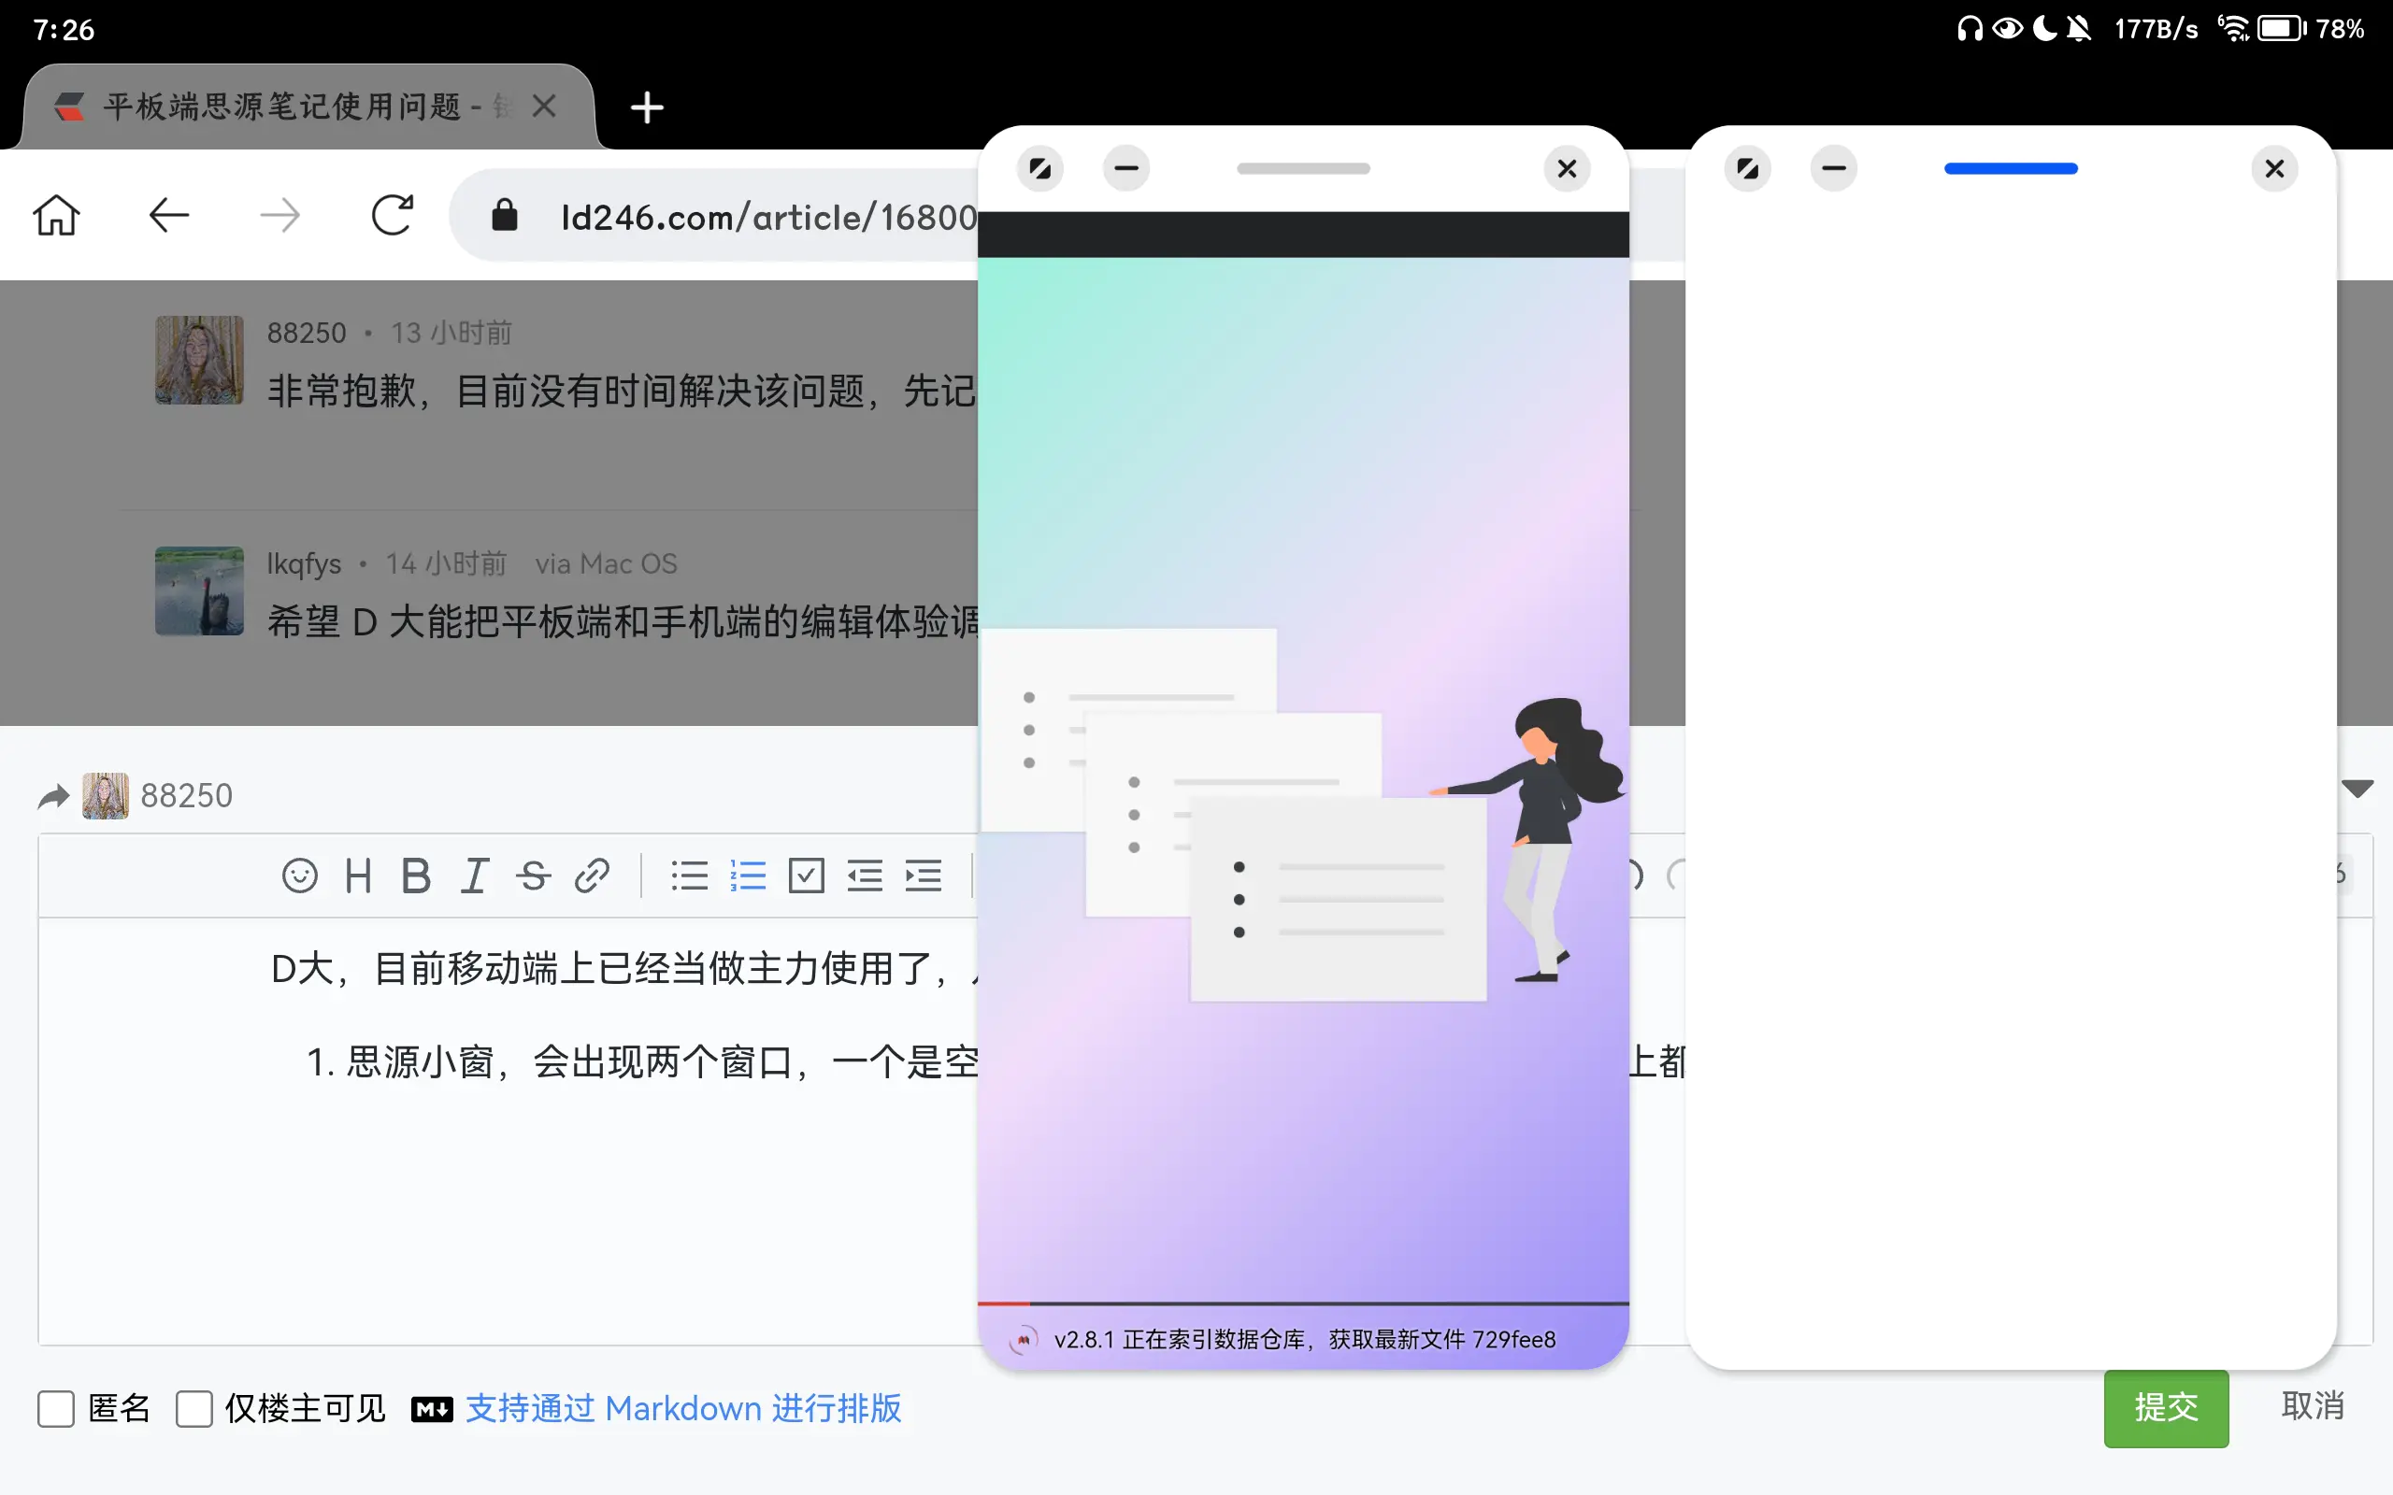Screen dimensions: 2393x1495
Task: Open a new browser tab
Action: [647, 107]
